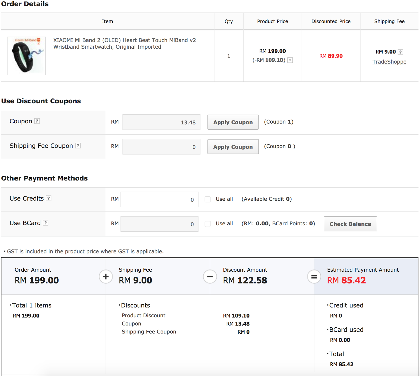Click the Discount Amount RM 122.58 value
Viewport: 420px width, 376px height.
click(245, 280)
